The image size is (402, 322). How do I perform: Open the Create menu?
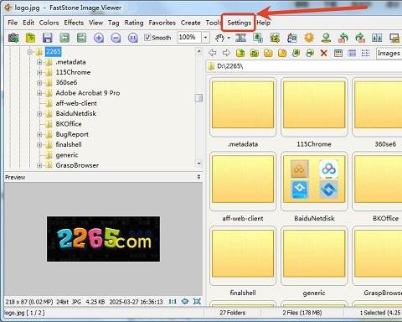coord(190,23)
